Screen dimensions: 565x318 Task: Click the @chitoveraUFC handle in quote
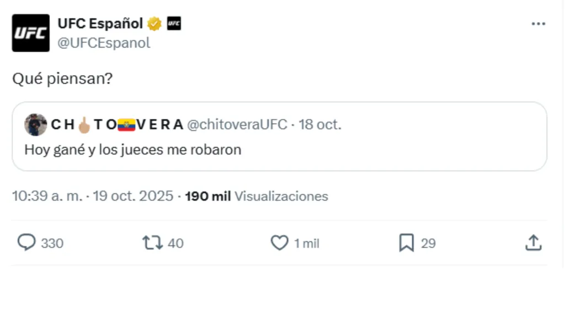pos(237,125)
